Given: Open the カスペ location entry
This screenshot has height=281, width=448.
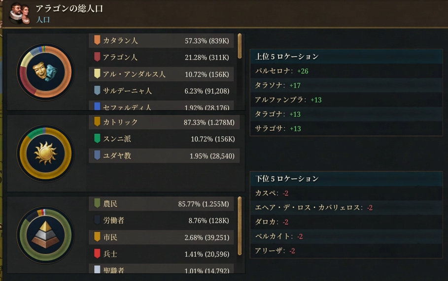Looking at the screenshot, I should (266, 193).
